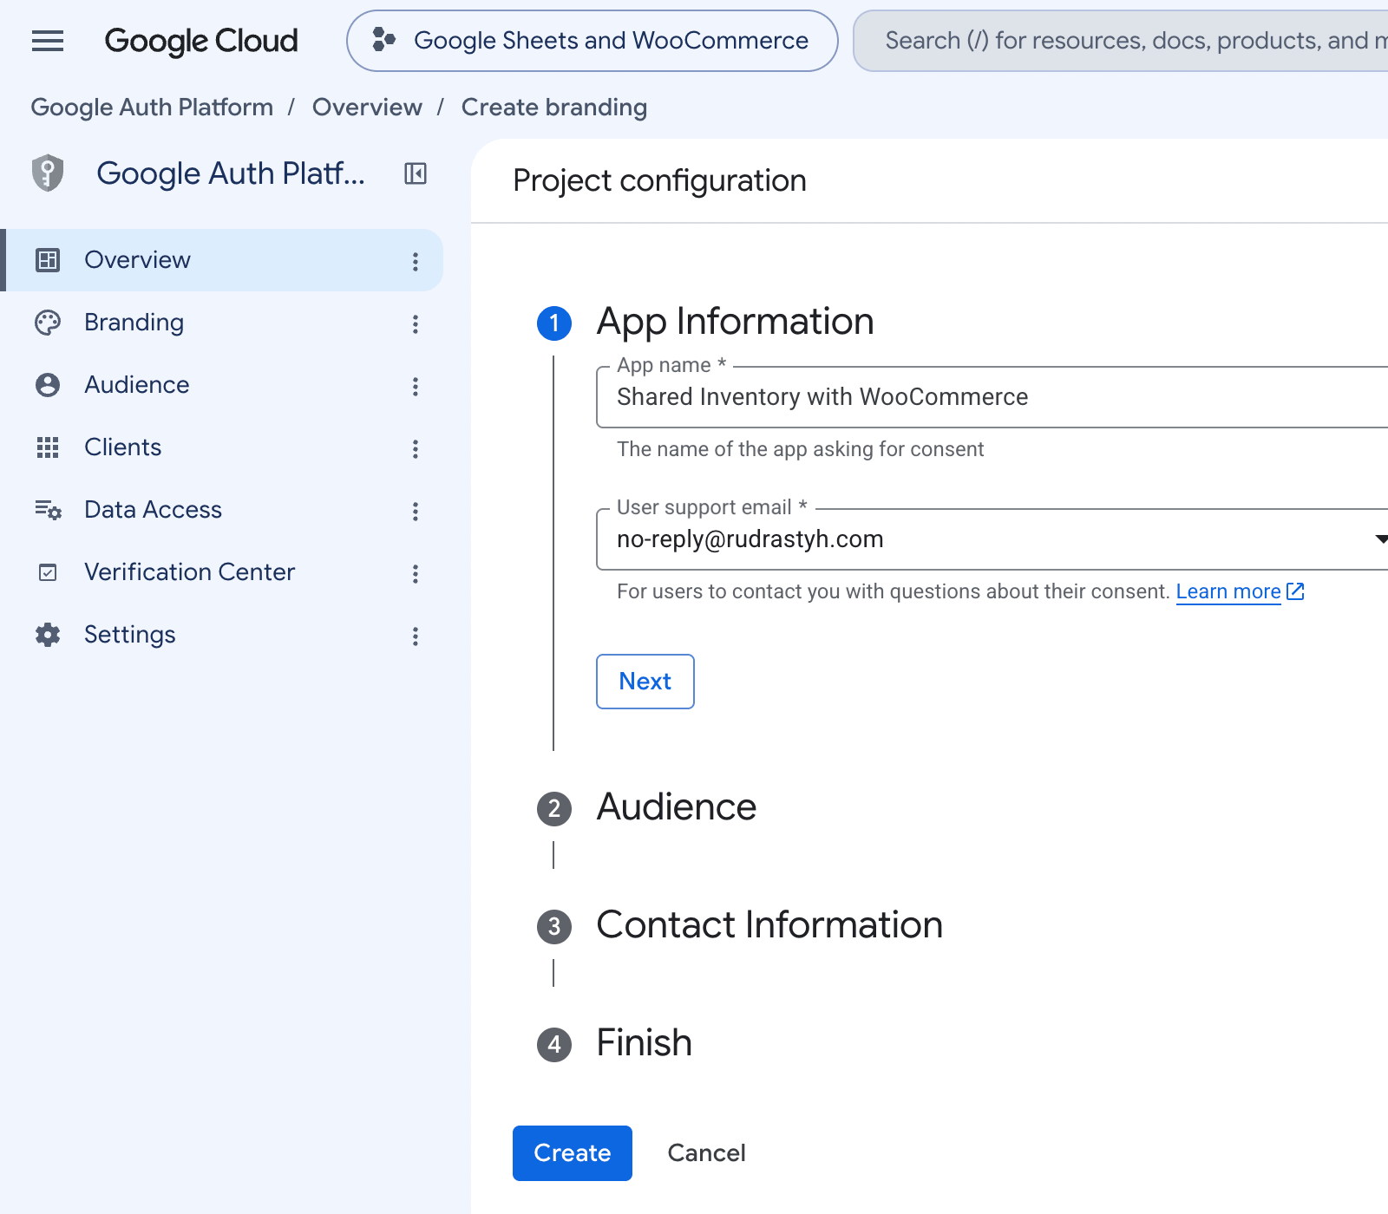Open the User support email dropdown
This screenshot has height=1214, width=1388.
[x=992, y=539]
